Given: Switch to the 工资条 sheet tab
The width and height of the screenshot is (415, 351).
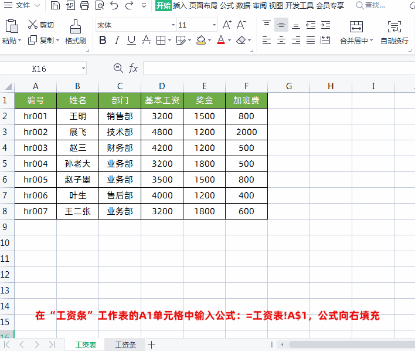Looking at the screenshot, I should 125,345.
